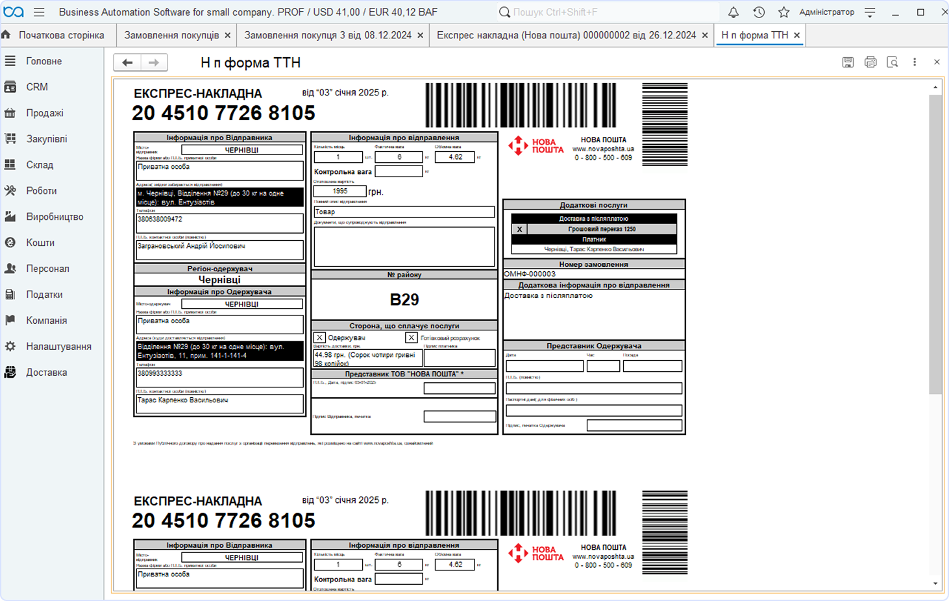Click the Сторона, що сплачує послуги header
949x601 pixels.
(x=404, y=326)
